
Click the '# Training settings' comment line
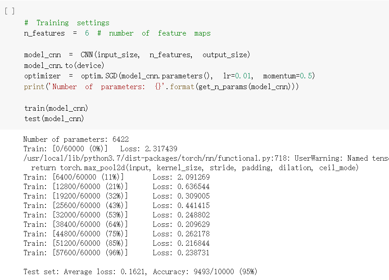[x=67, y=23]
